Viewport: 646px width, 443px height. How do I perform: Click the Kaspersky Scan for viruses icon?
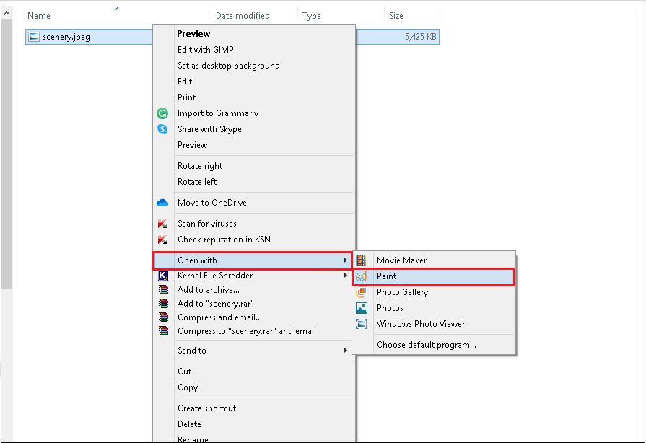click(x=162, y=224)
